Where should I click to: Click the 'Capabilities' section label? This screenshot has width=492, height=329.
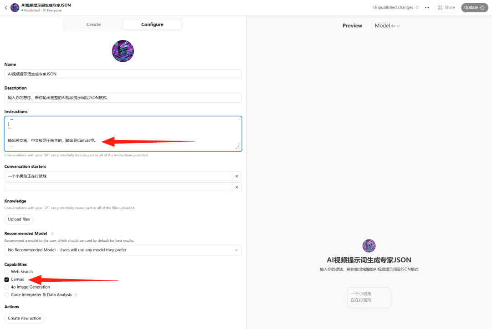[x=15, y=264]
